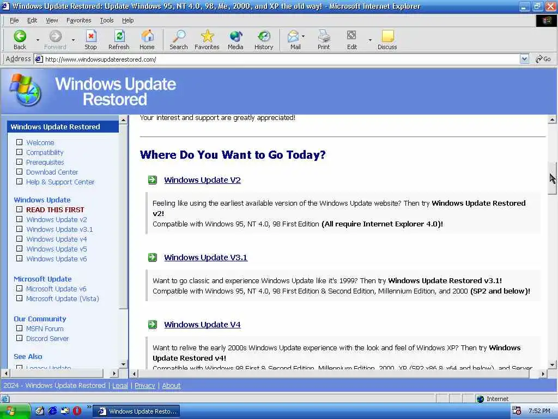558x419 pixels.
Task: Go to the Download Center link
Action: click(52, 172)
